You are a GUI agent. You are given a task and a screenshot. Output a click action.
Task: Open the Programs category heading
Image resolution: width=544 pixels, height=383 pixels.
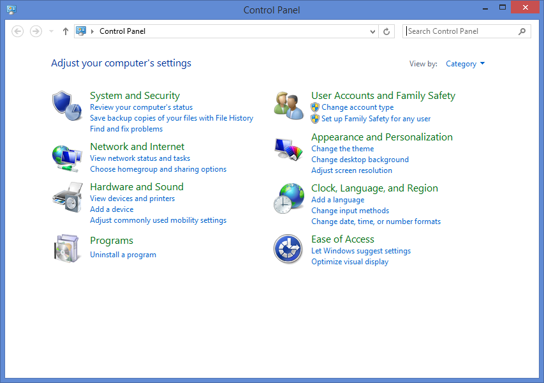[x=112, y=241]
